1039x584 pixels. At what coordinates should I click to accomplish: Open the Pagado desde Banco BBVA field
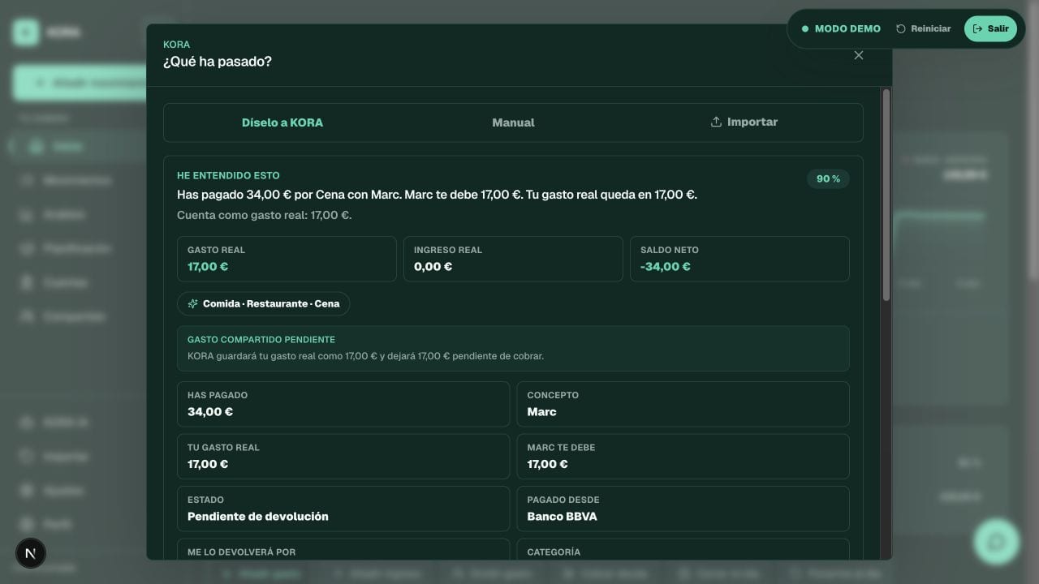[x=683, y=509]
